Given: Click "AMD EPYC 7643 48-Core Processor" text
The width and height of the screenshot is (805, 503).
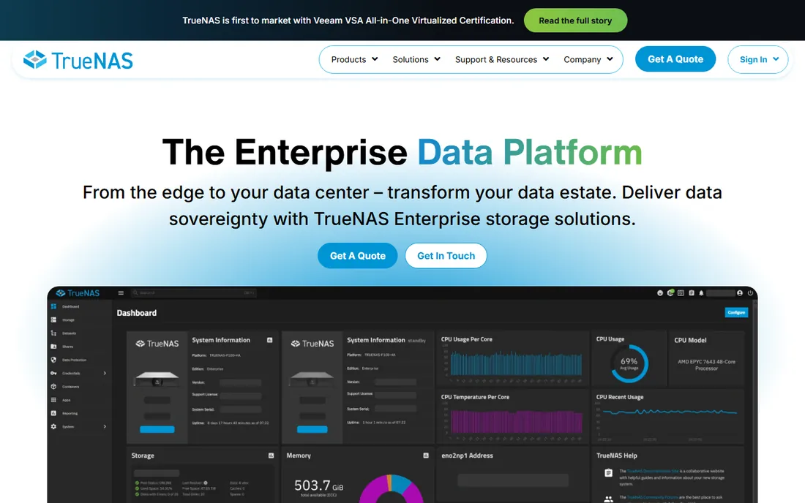Looking at the screenshot, I should [x=706, y=365].
